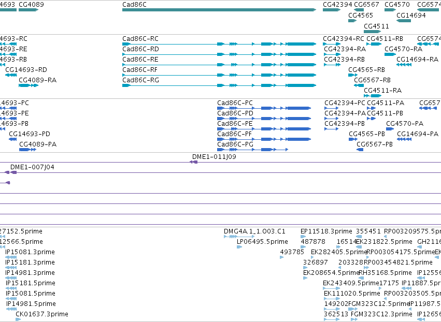Viewport: 441px width, 322px height.
Task: Click the CG4511 gene label in top track
Action: 376,26
